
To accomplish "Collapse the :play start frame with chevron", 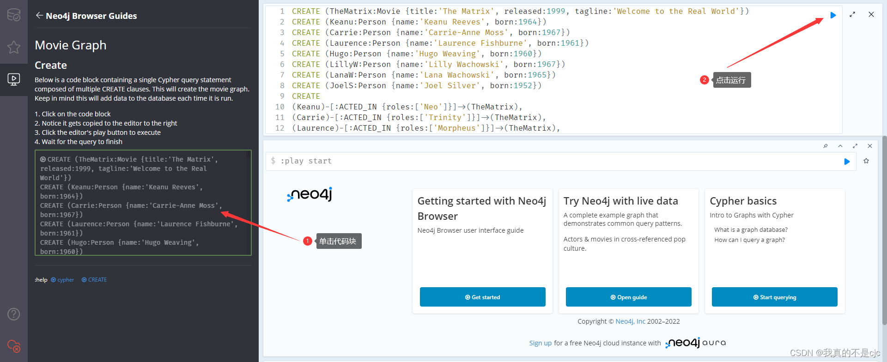I will pyautogui.click(x=840, y=146).
